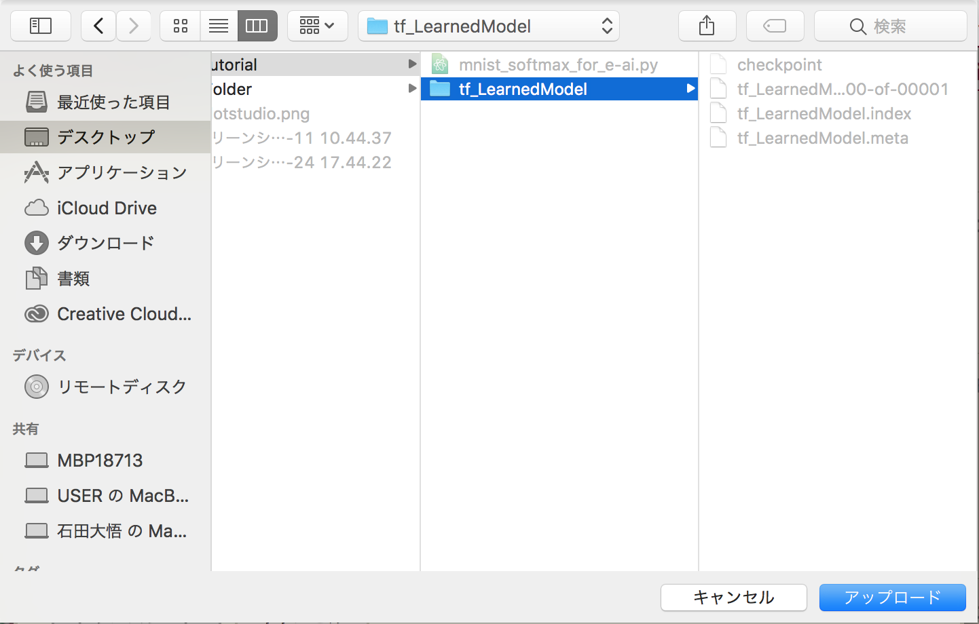Screen dimensions: 979x624
Task: Expand the older folder arrow
Action: [412, 88]
